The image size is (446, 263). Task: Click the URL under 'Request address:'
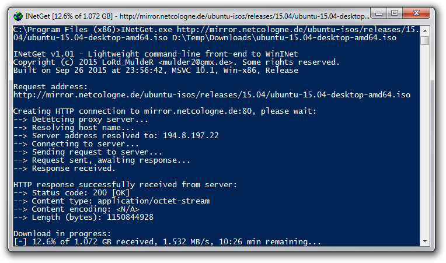point(211,94)
